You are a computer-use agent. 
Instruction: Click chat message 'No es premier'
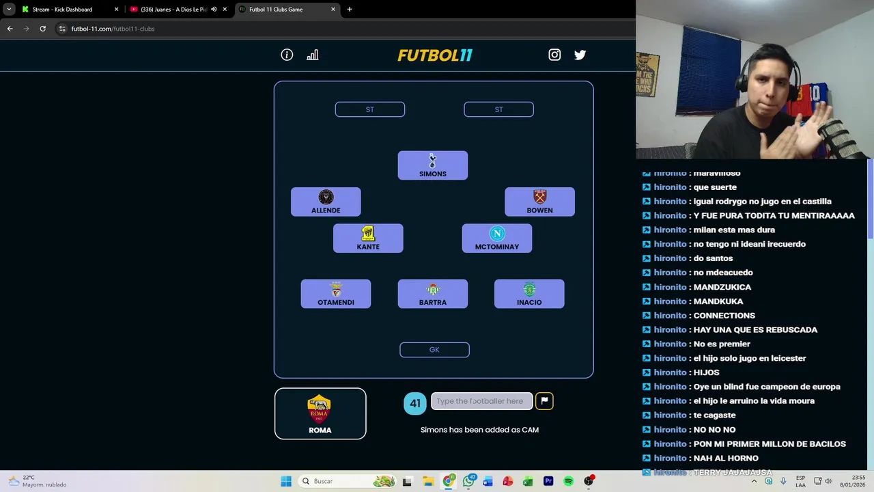[x=722, y=344]
